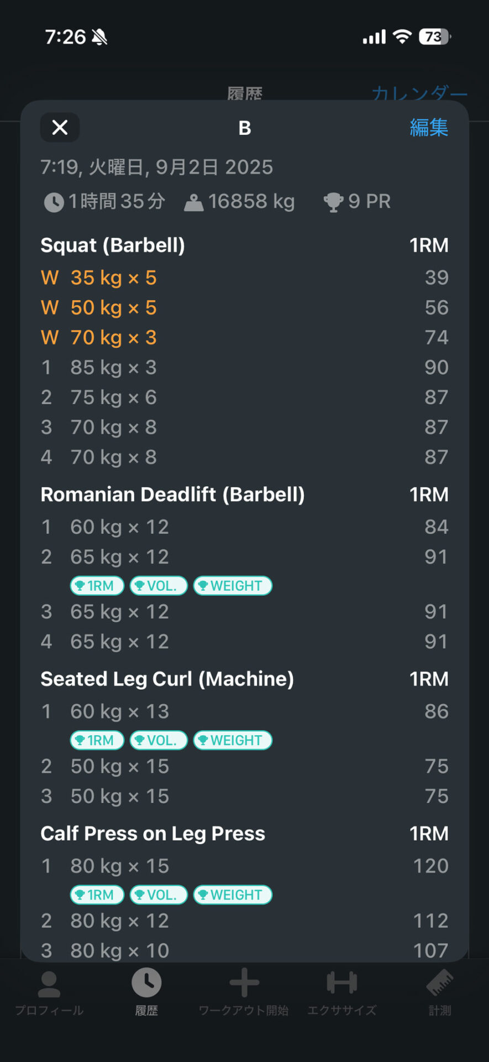The image size is (489, 1062).
Task: Select Seated Leg Curl (Machine) heading
Action: click(x=167, y=679)
